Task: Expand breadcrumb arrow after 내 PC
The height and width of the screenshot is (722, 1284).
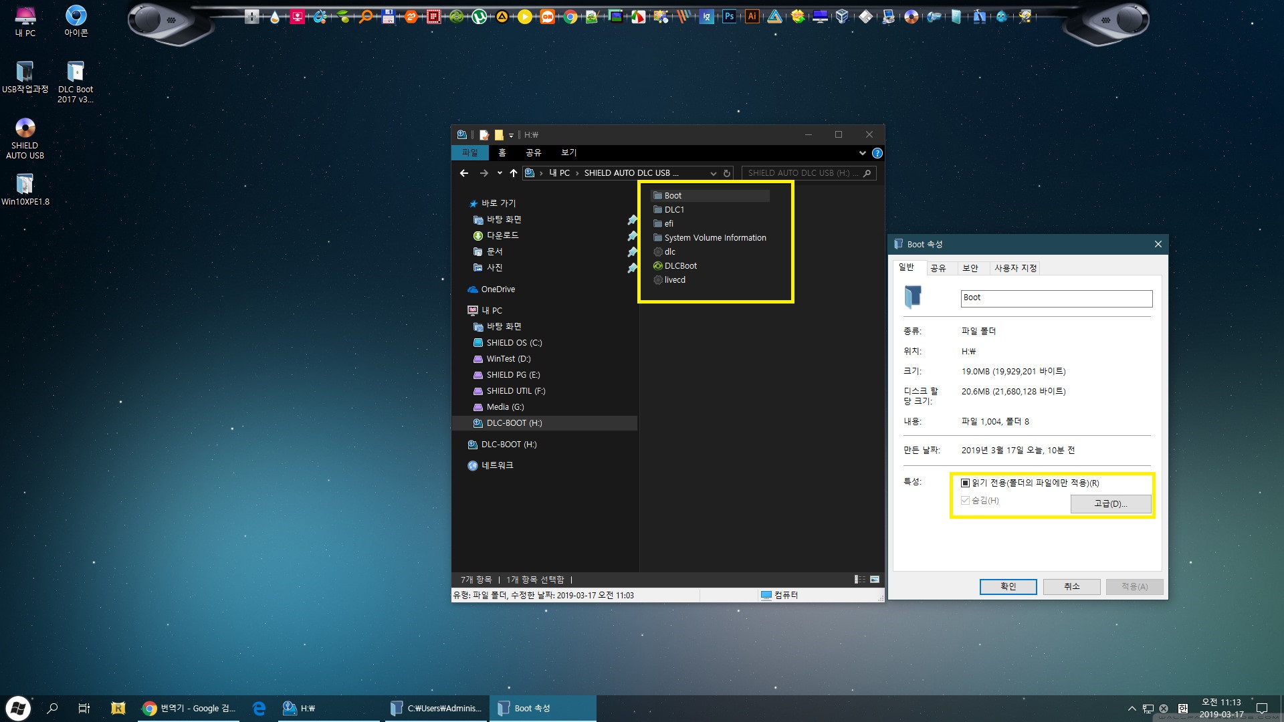Action: pyautogui.click(x=577, y=173)
